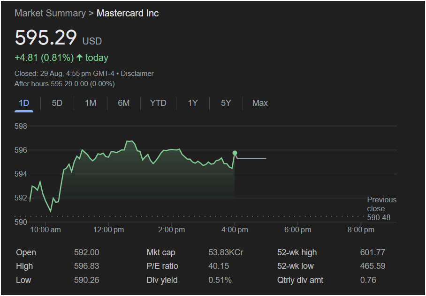Click the Open value 592.00

(86, 252)
